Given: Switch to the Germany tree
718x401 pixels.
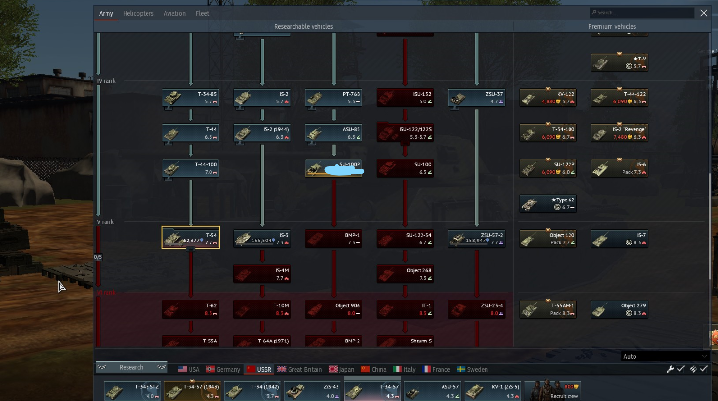Looking at the screenshot, I should tap(223, 369).
